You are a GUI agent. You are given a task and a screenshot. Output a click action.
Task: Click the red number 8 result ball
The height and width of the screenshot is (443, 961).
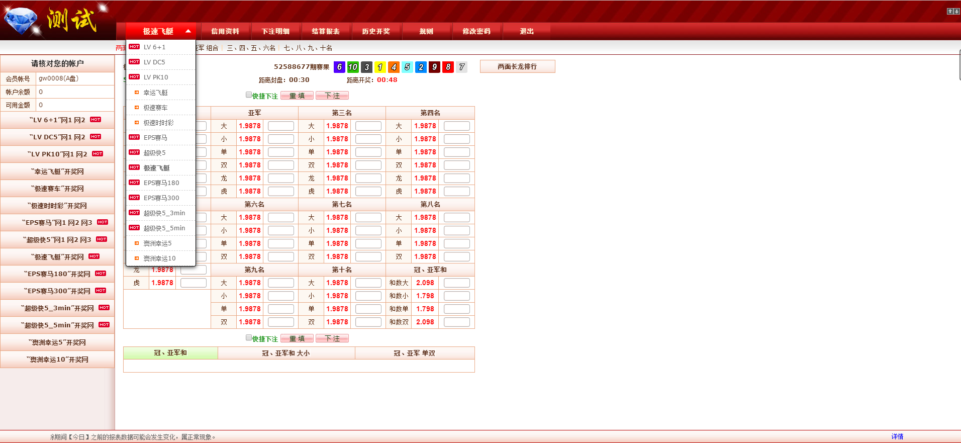pos(448,67)
